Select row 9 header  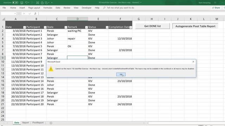[2, 58]
